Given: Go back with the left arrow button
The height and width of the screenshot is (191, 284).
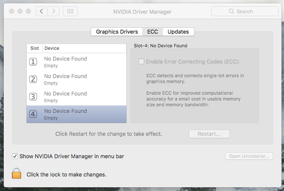Looking at the screenshot, I should click(x=42, y=12).
